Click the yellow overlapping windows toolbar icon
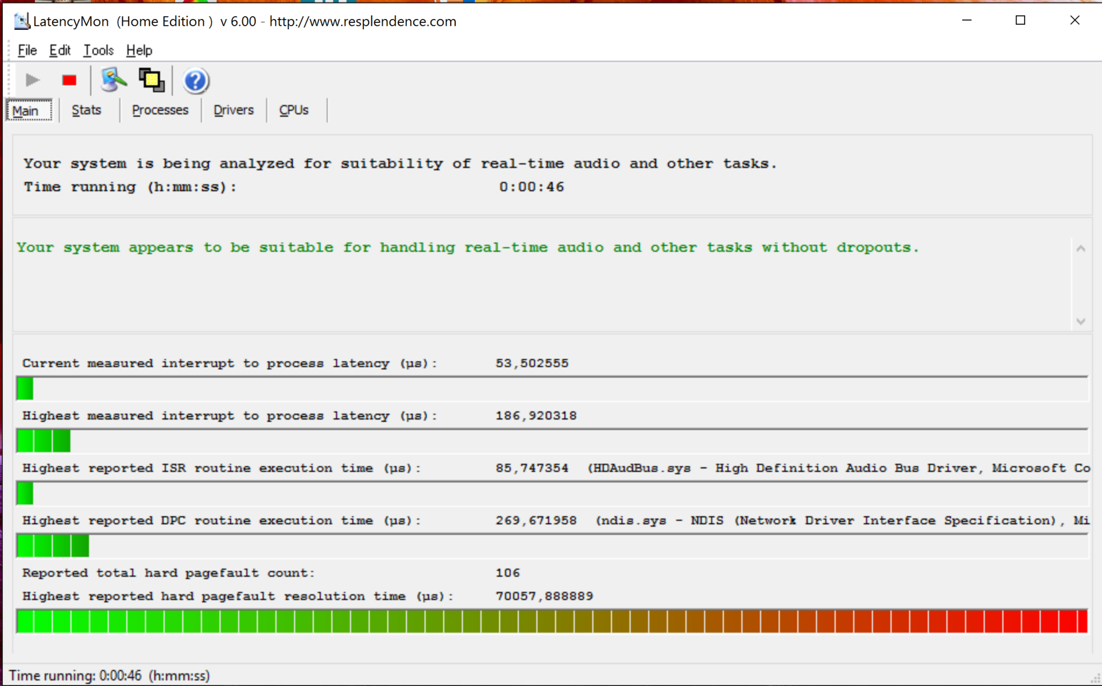 [152, 80]
